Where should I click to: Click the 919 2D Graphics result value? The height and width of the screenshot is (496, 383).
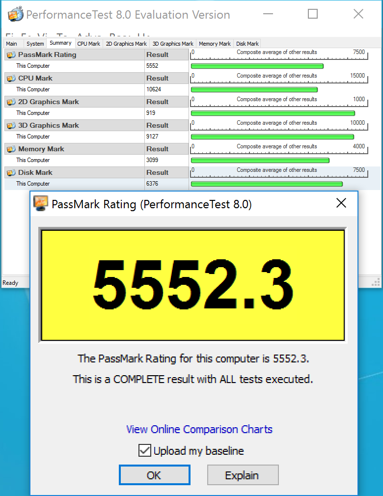point(151,113)
